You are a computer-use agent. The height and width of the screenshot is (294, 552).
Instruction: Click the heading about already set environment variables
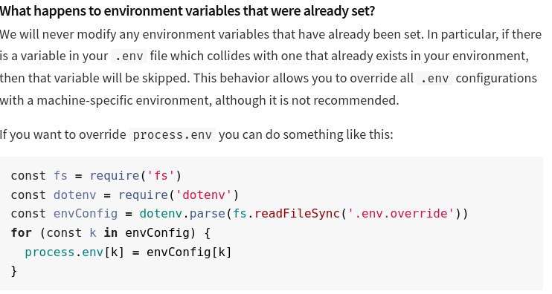click(x=187, y=11)
